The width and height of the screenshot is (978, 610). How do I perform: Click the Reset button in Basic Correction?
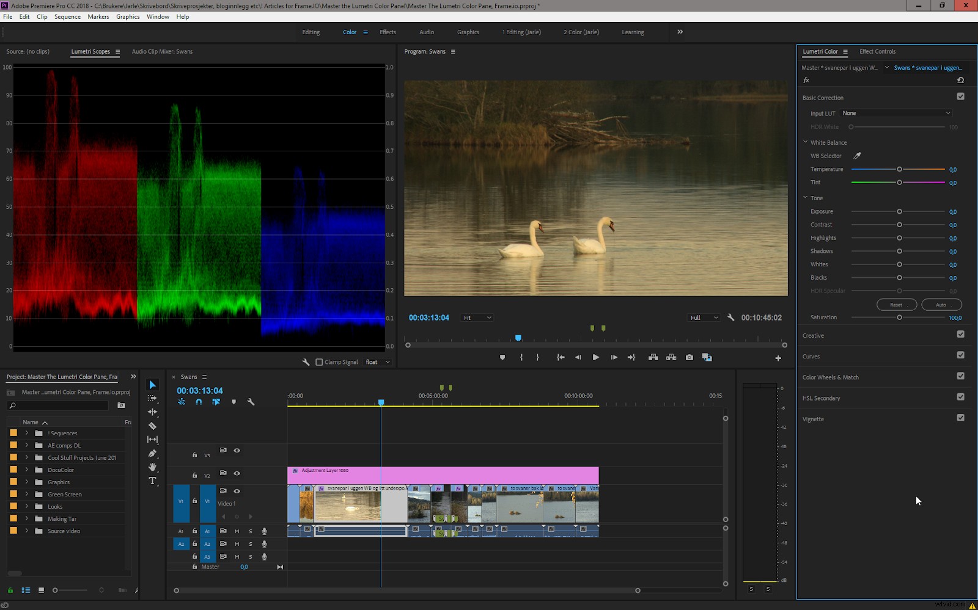(x=897, y=304)
